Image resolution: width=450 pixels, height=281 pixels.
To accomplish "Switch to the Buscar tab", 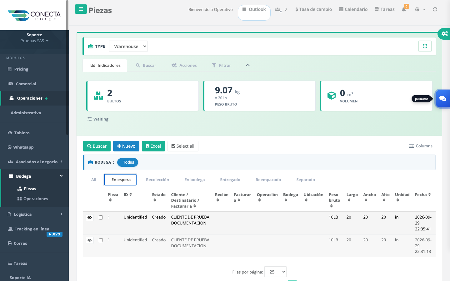I will click(146, 65).
